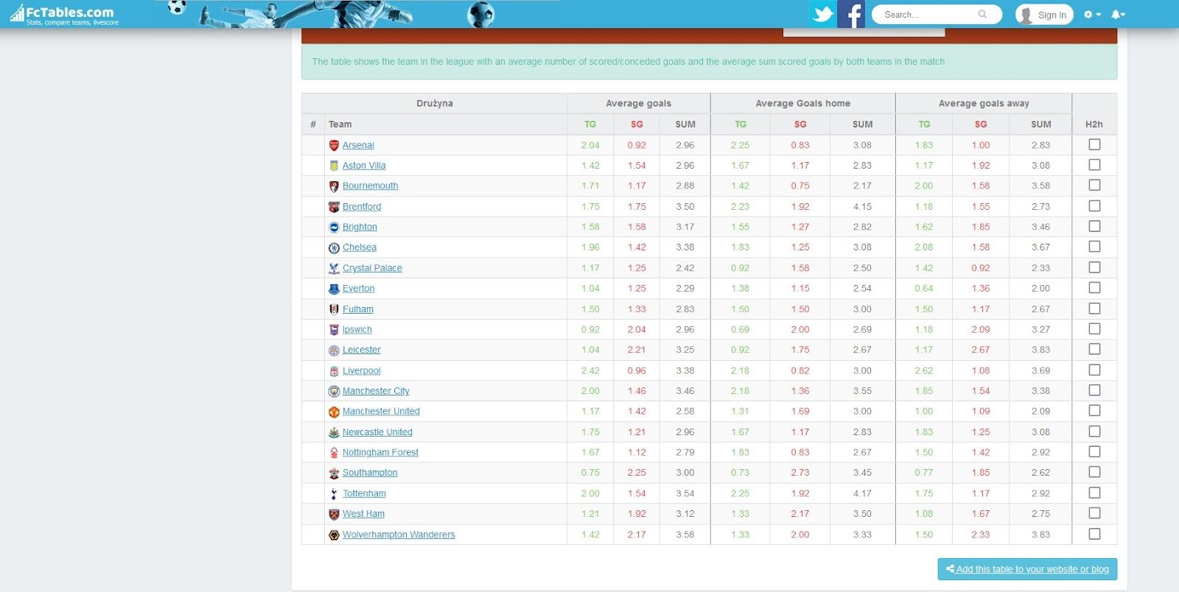Sort by Average goals SG column

(637, 124)
